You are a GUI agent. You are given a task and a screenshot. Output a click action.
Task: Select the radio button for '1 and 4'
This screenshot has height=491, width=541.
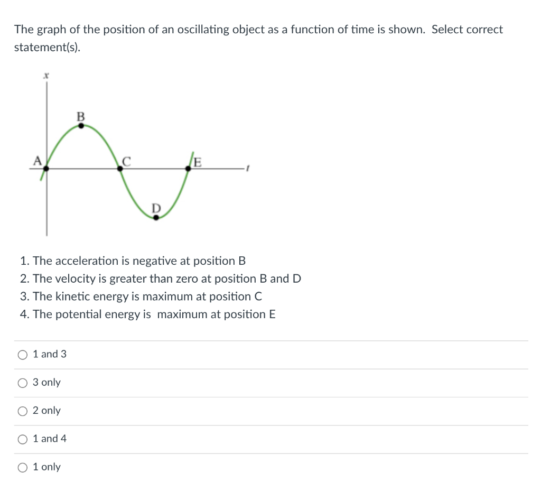click(x=22, y=439)
